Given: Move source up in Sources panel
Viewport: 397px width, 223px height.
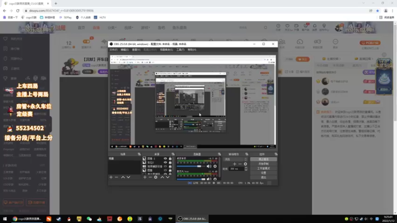Looking at the screenshot, I should [162, 177].
